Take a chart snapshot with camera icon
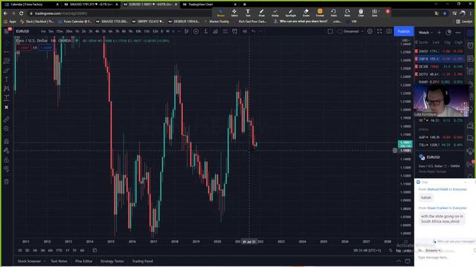476x267 pixels. pos(389,31)
